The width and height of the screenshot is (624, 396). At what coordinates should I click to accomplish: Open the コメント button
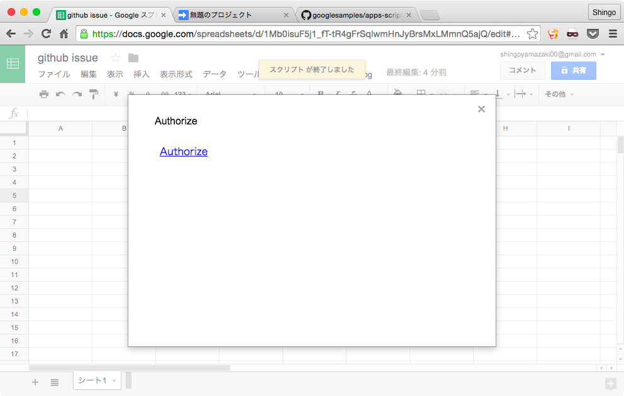point(523,70)
